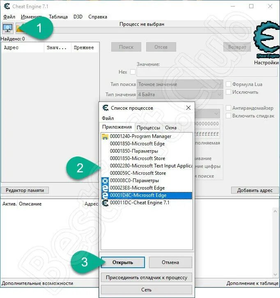Image resolution: width=280 pixels, height=298 pixels.
Task: Click the Прежнее column header
Action: pos(85,47)
